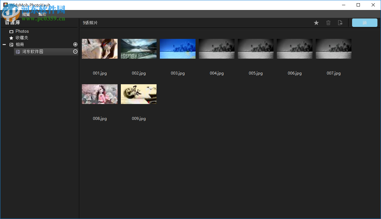Image resolution: width=381 pixels, height=219 pixels.
Task: Remove album 河东软件园 with the minus icon
Action: pyautogui.click(x=75, y=52)
